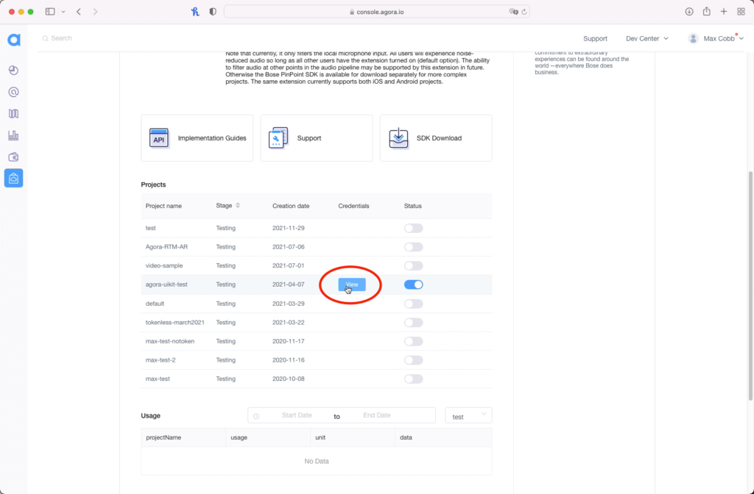The height and width of the screenshot is (494, 754).
Task: Click the Support link in top bar
Action: (x=595, y=38)
